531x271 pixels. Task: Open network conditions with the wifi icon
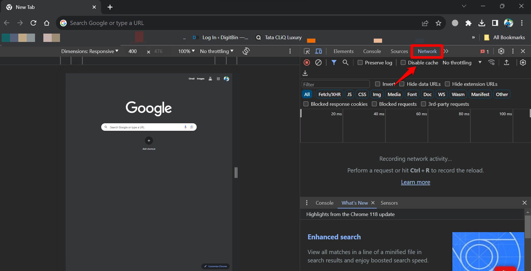click(x=492, y=62)
